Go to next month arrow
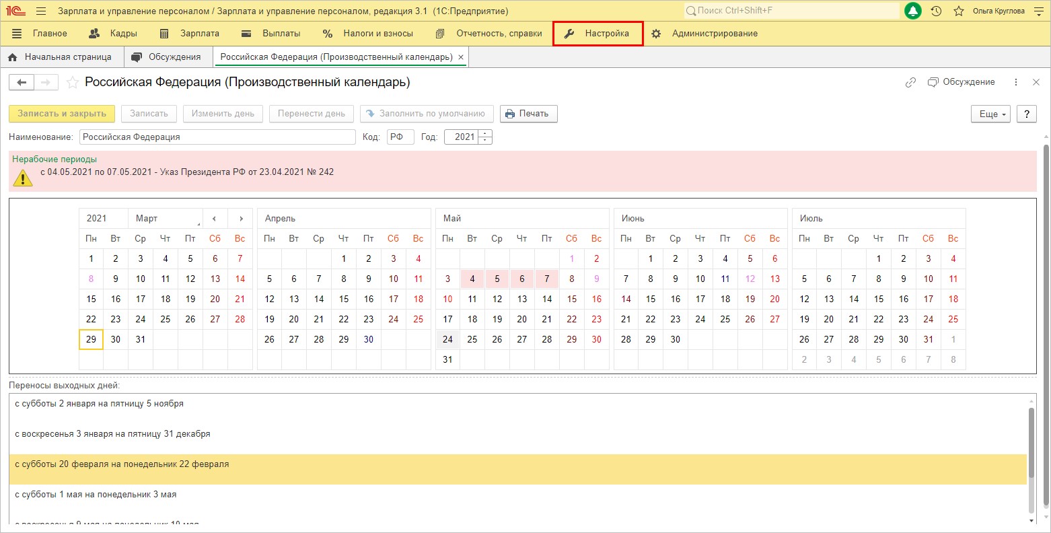 pyautogui.click(x=240, y=218)
